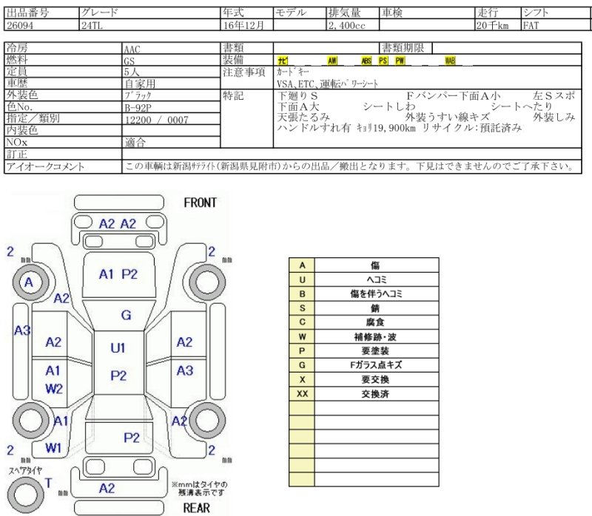Image resolution: width=592 pixels, height=516 pixels.
Task: Click the highlighted WAB equipment tag
Action: (x=450, y=61)
